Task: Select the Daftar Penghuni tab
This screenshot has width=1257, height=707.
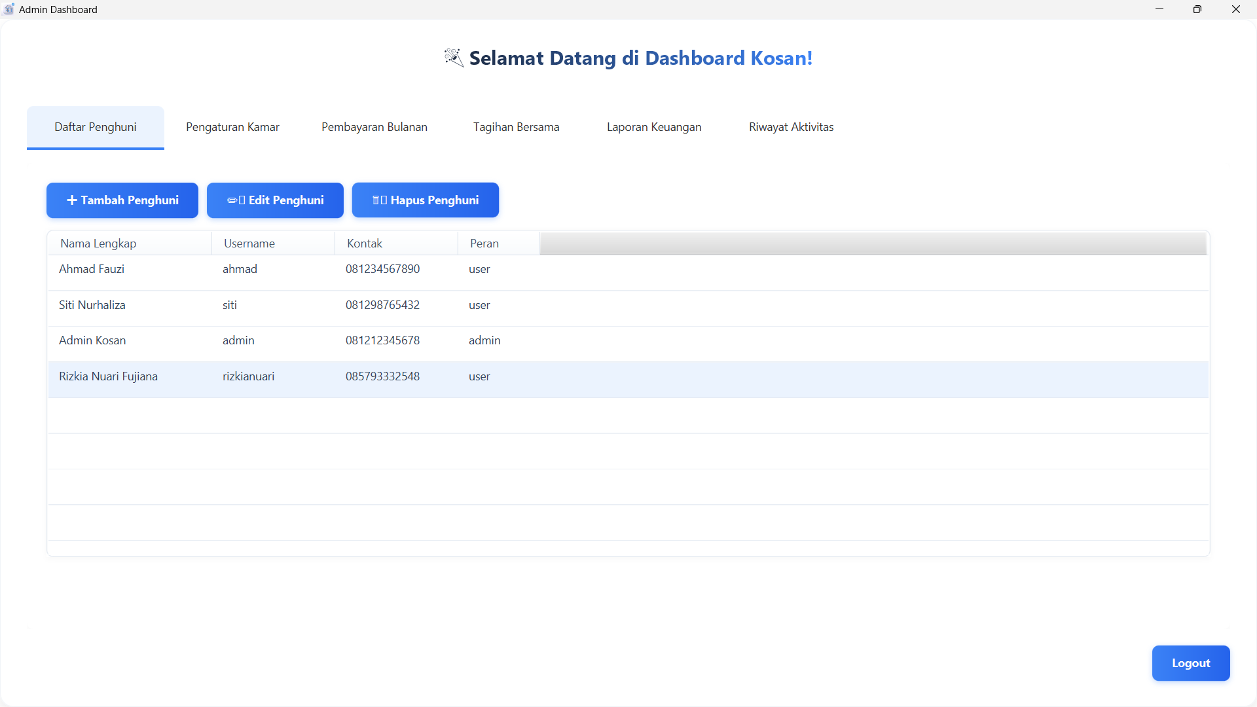Action: [x=96, y=127]
